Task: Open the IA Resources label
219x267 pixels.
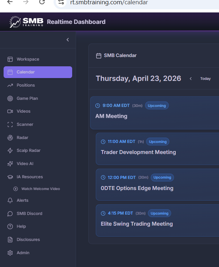Action: coord(30,177)
